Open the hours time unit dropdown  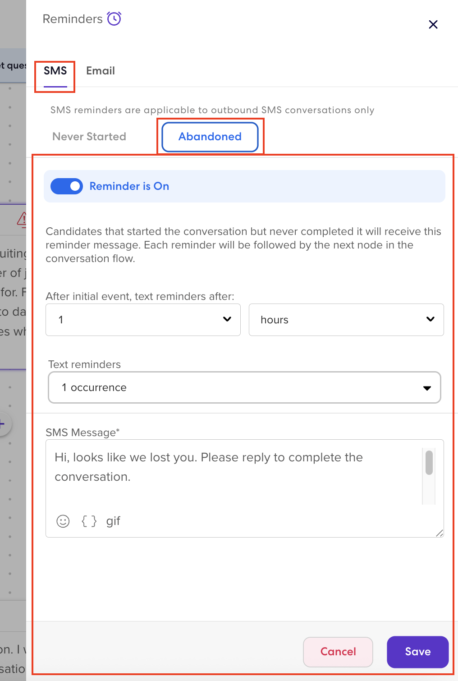pos(346,320)
